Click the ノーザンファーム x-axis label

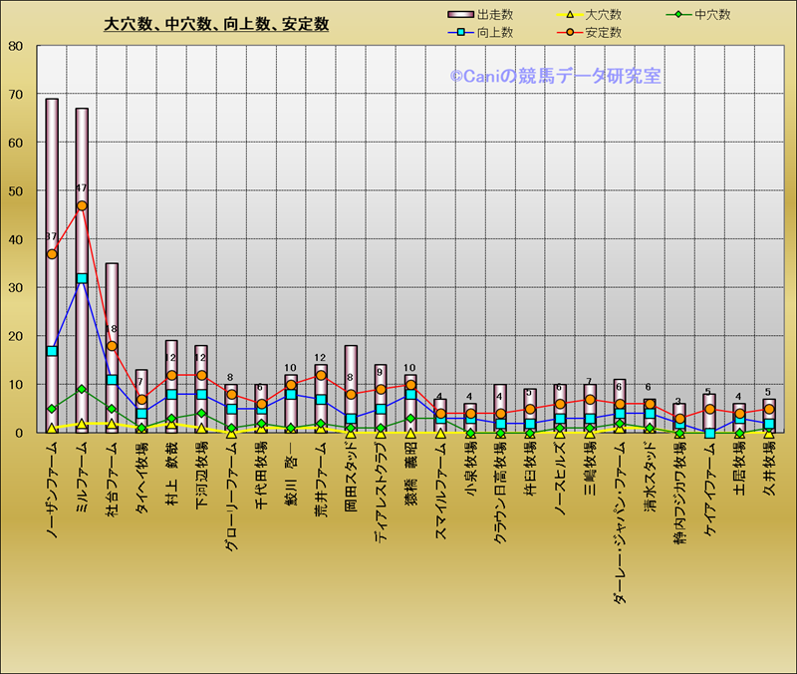(x=52, y=491)
